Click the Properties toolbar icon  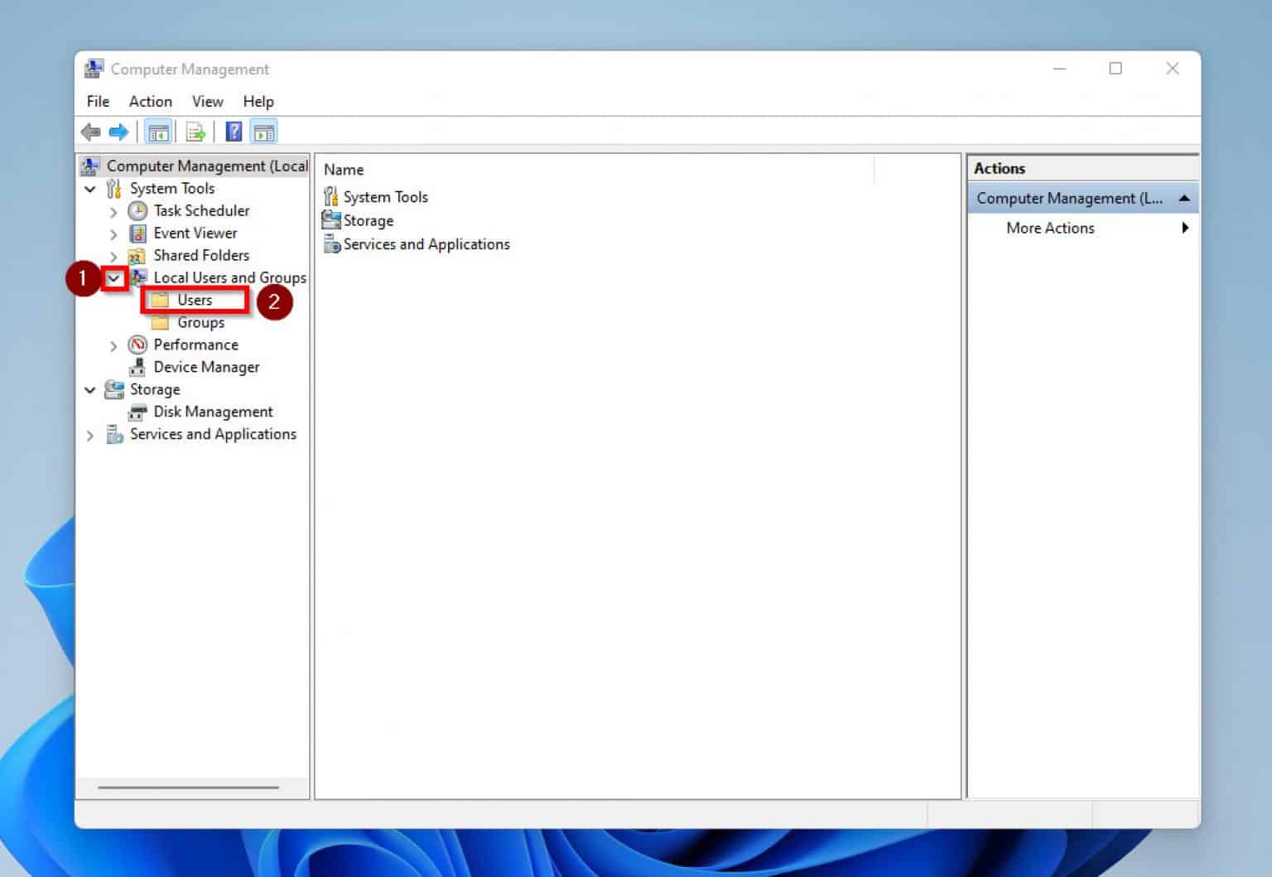(194, 131)
